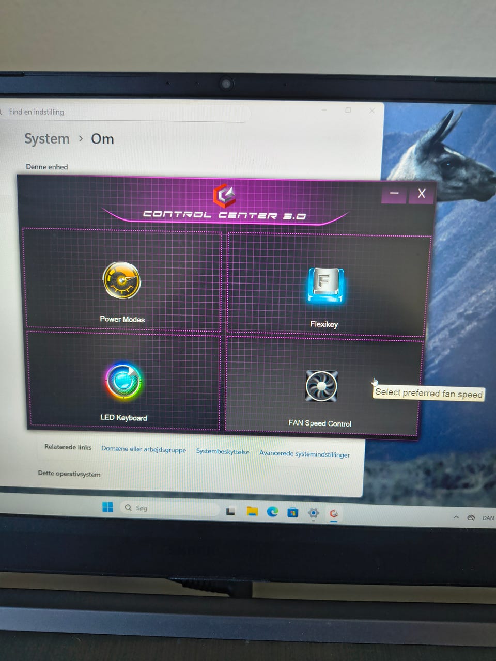Open Avancerede systemindstillinger link in Settings
496x661 pixels.
pos(305,454)
